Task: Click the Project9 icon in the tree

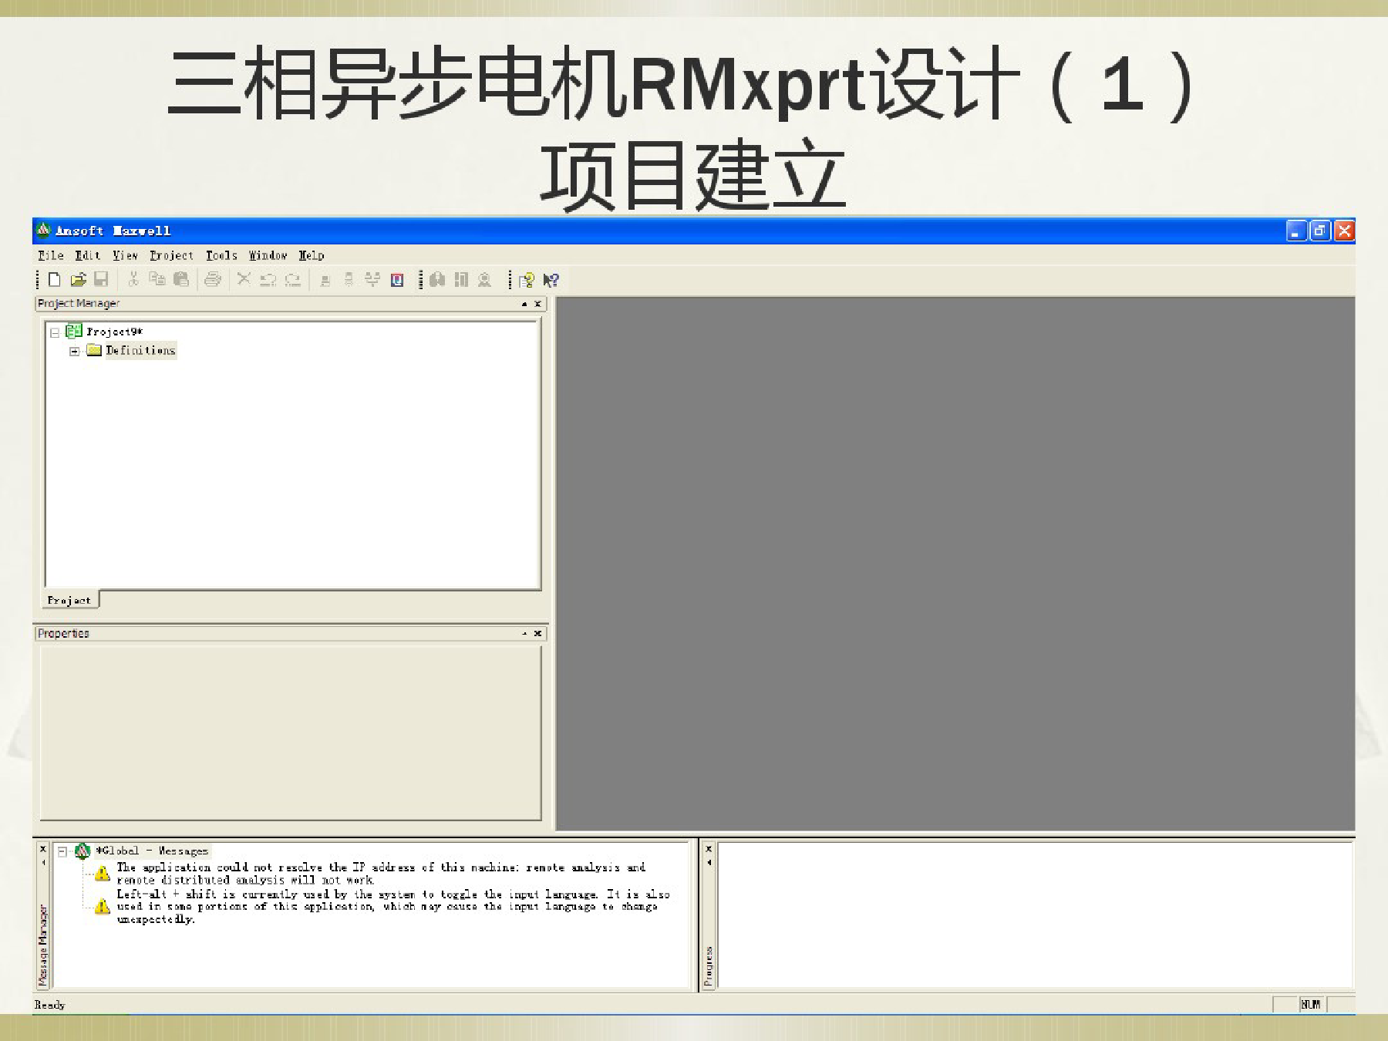Action: click(x=74, y=332)
